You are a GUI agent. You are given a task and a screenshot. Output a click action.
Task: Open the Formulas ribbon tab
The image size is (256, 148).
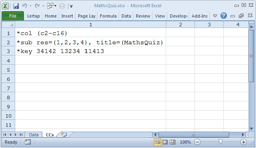pos(108,16)
